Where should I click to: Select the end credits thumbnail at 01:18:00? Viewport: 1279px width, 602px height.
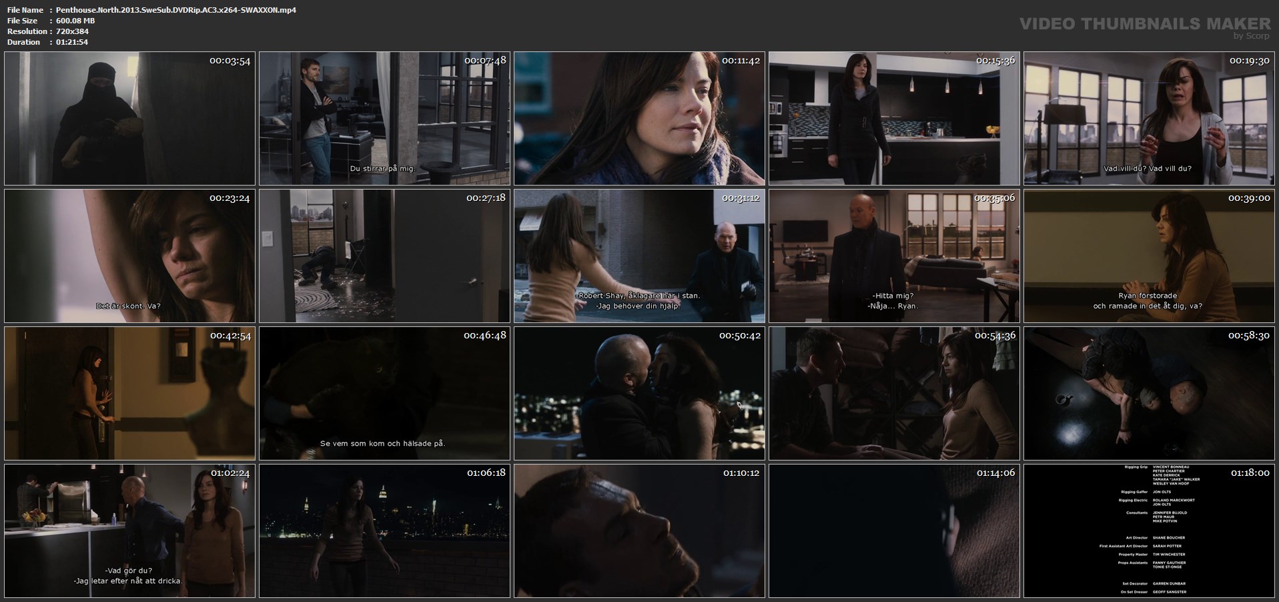pyautogui.click(x=1149, y=531)
